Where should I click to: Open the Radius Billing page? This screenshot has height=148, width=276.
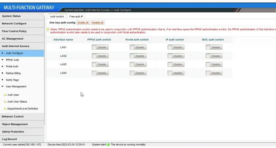(13, 73)
